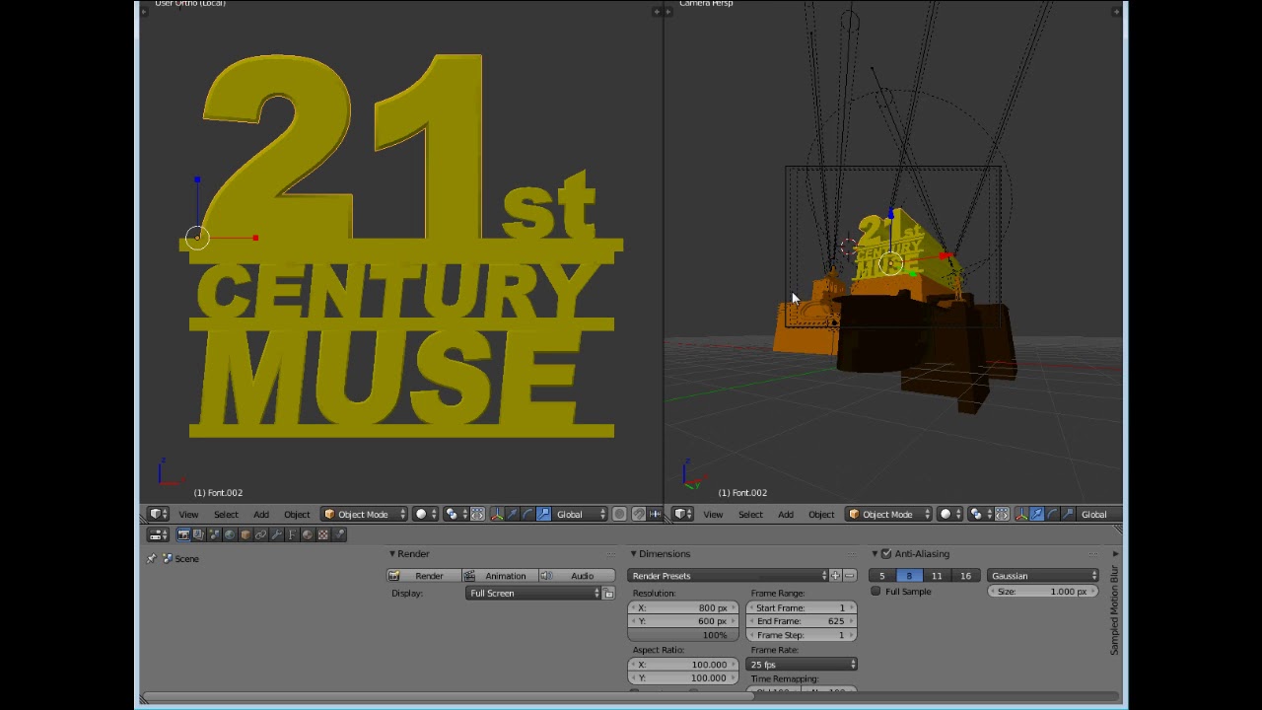The image size is (1262, 710).
Task: Set anti-aliasing samples to 5
Action: (x=882, y=576)
